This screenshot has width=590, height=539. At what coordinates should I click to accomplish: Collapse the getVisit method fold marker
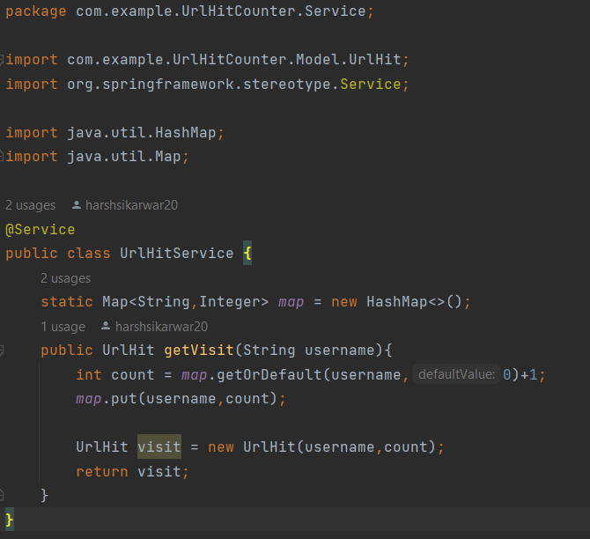2,351
